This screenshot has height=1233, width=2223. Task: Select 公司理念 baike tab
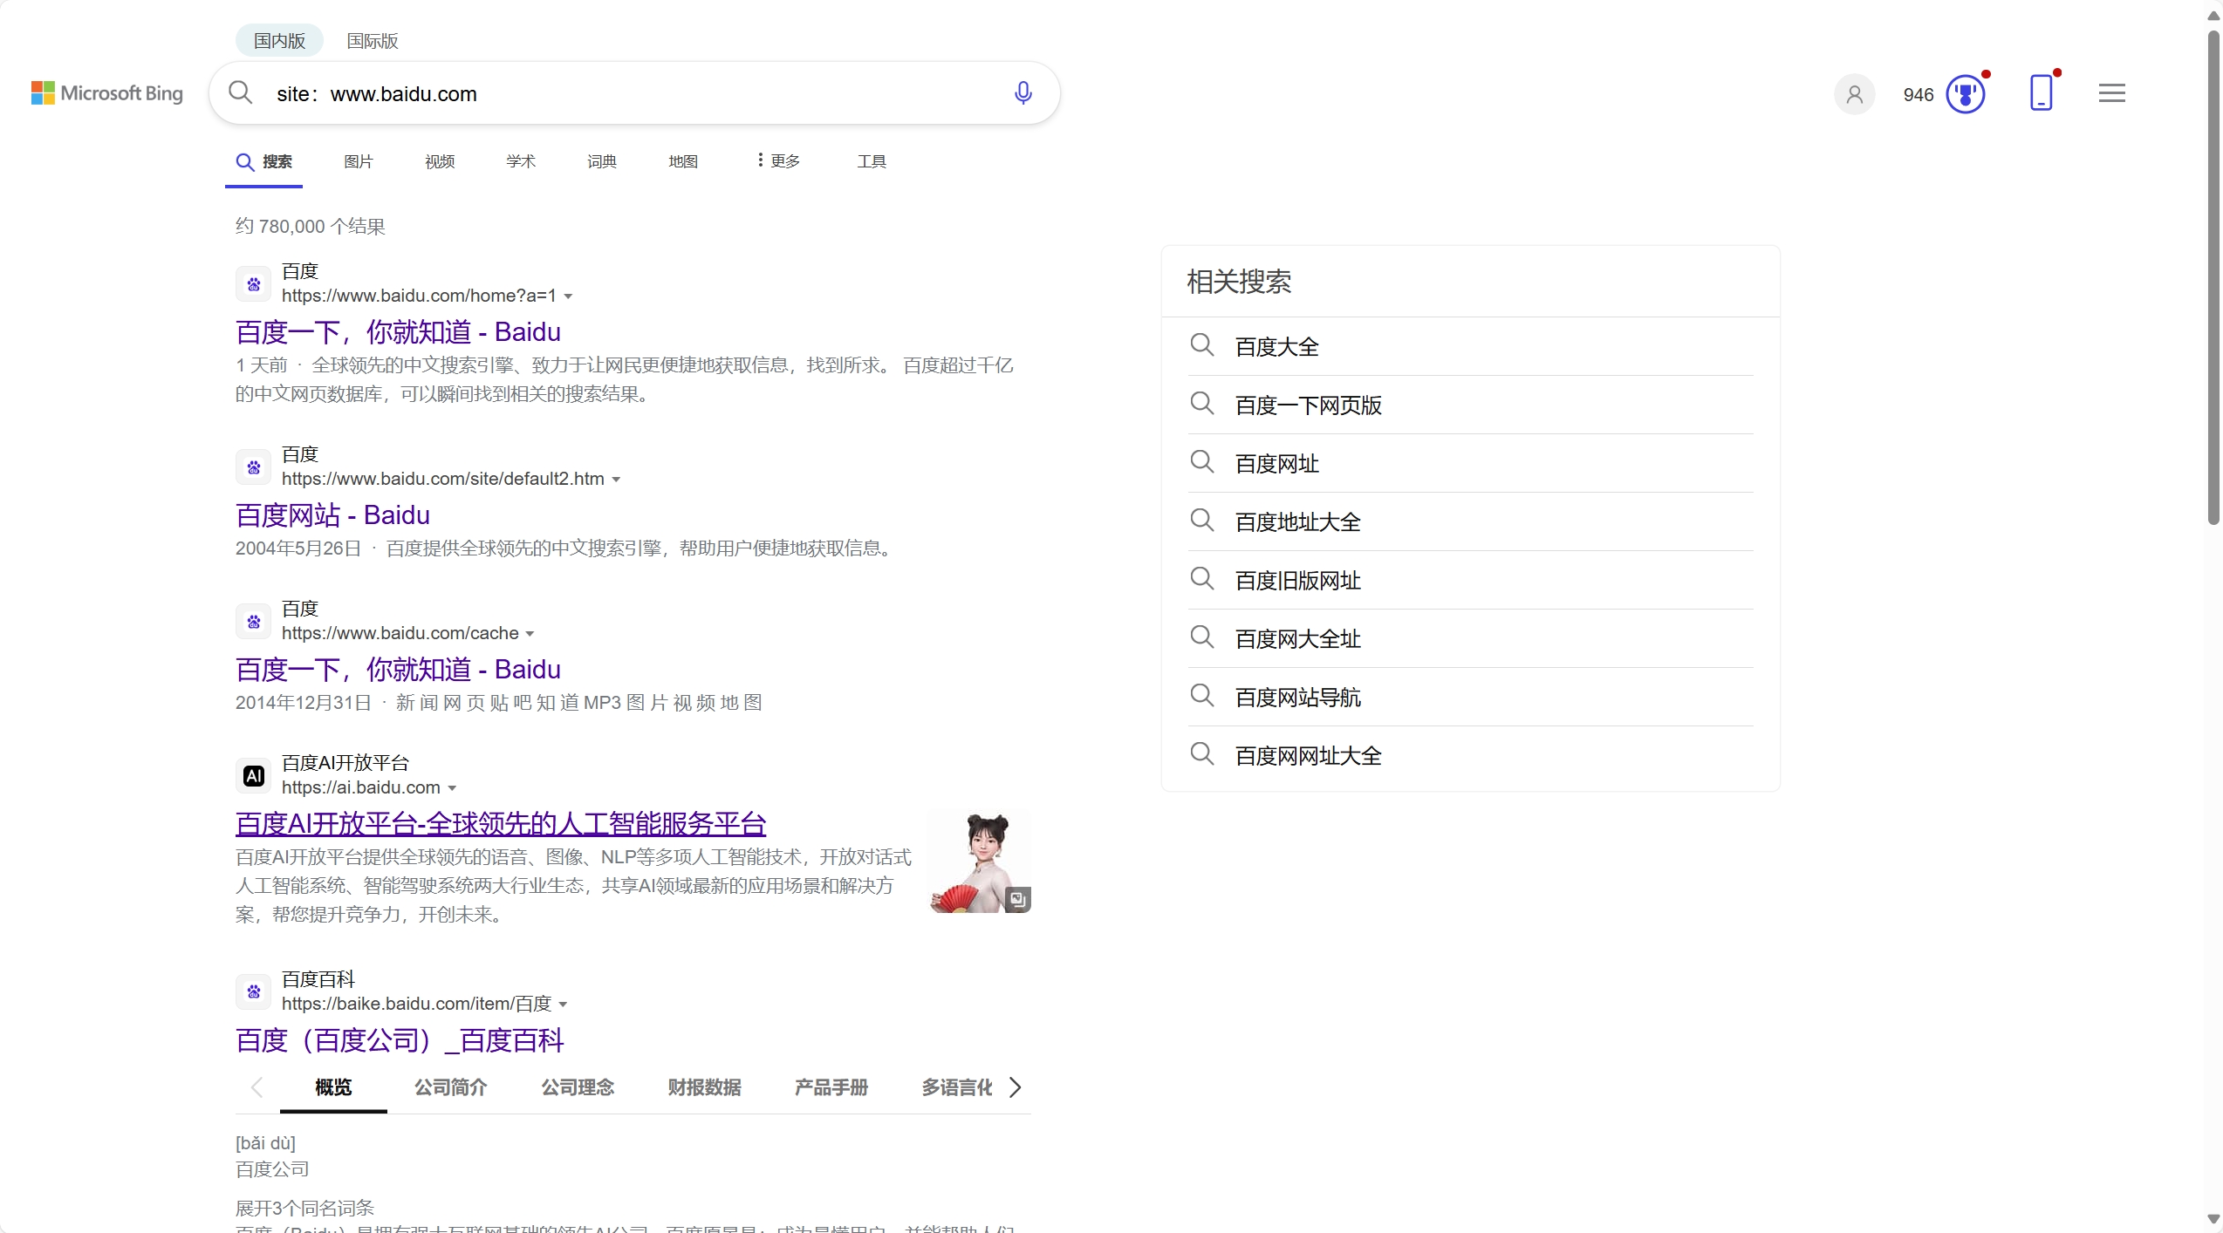[578, 1087]
